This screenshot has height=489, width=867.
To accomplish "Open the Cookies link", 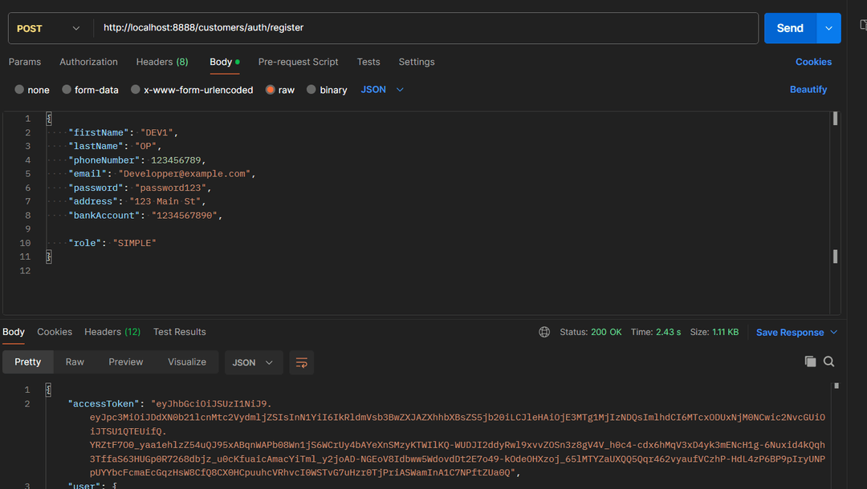I will [x=813, y=62].
